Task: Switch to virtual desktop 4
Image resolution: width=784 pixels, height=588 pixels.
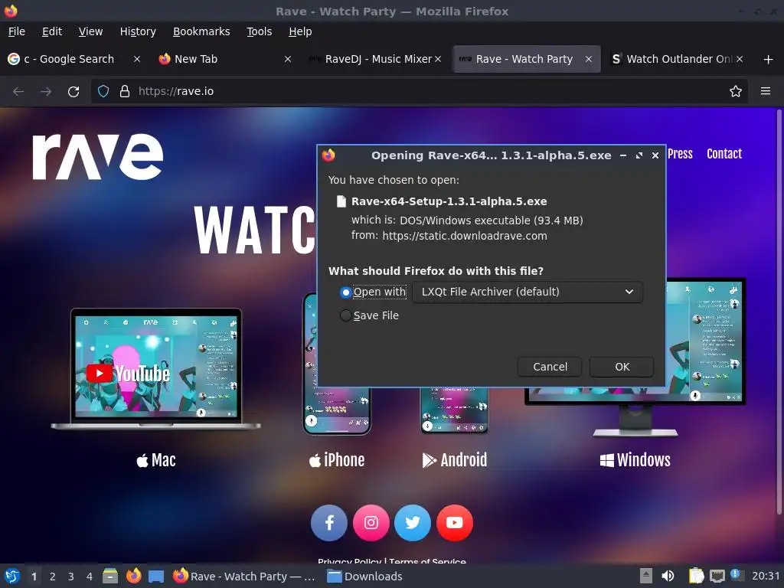Action: click(90, 577)
